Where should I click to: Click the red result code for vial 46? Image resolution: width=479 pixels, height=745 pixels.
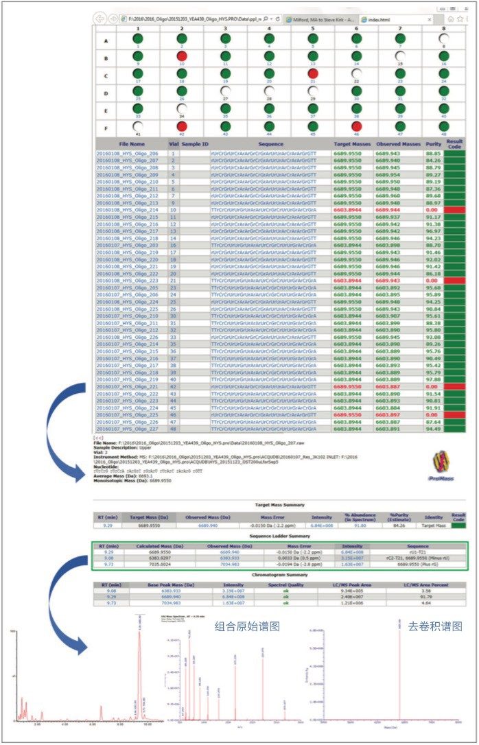pyautogui.click(x=454, y=415)
